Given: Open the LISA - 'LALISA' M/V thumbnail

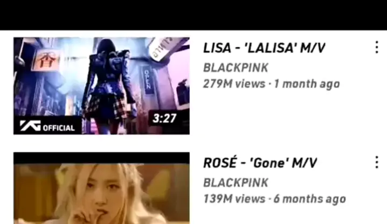Looking at the screenshot, I should tap(101, 86).
